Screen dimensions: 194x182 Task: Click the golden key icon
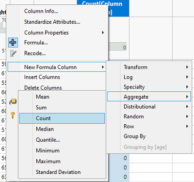(13, 116)
